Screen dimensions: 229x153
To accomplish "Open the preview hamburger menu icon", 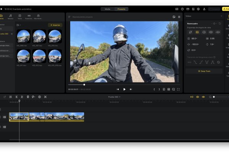I will 179,17.
